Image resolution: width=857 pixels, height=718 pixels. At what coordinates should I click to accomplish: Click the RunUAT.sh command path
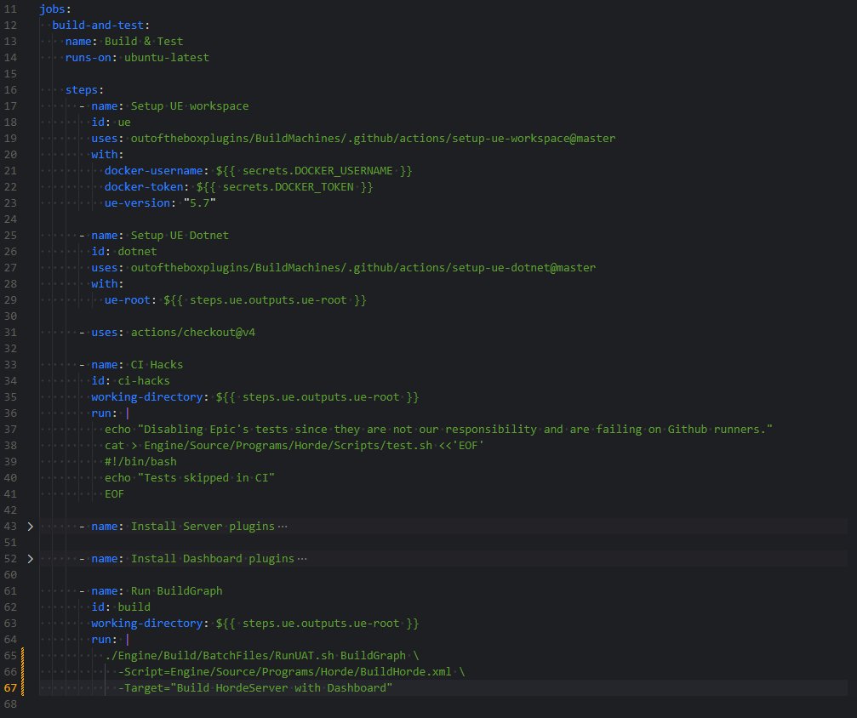click(220, 656)
